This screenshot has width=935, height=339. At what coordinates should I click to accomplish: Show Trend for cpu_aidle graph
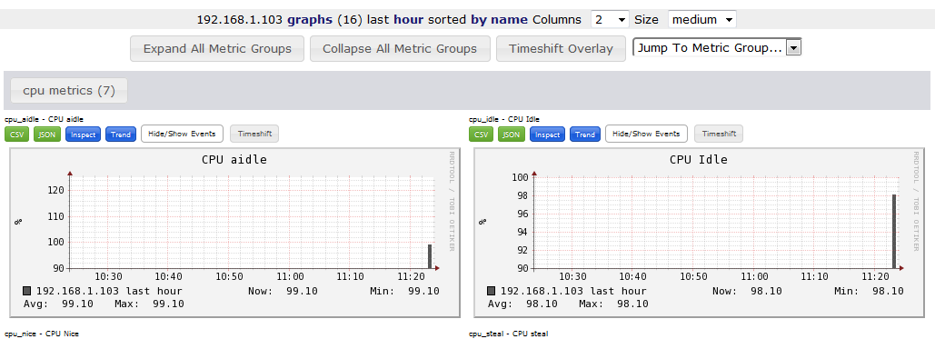pos(121,135)
